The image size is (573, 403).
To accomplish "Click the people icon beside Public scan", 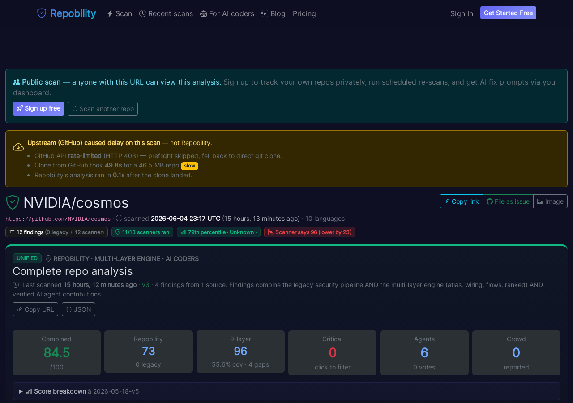I will 17,82.
